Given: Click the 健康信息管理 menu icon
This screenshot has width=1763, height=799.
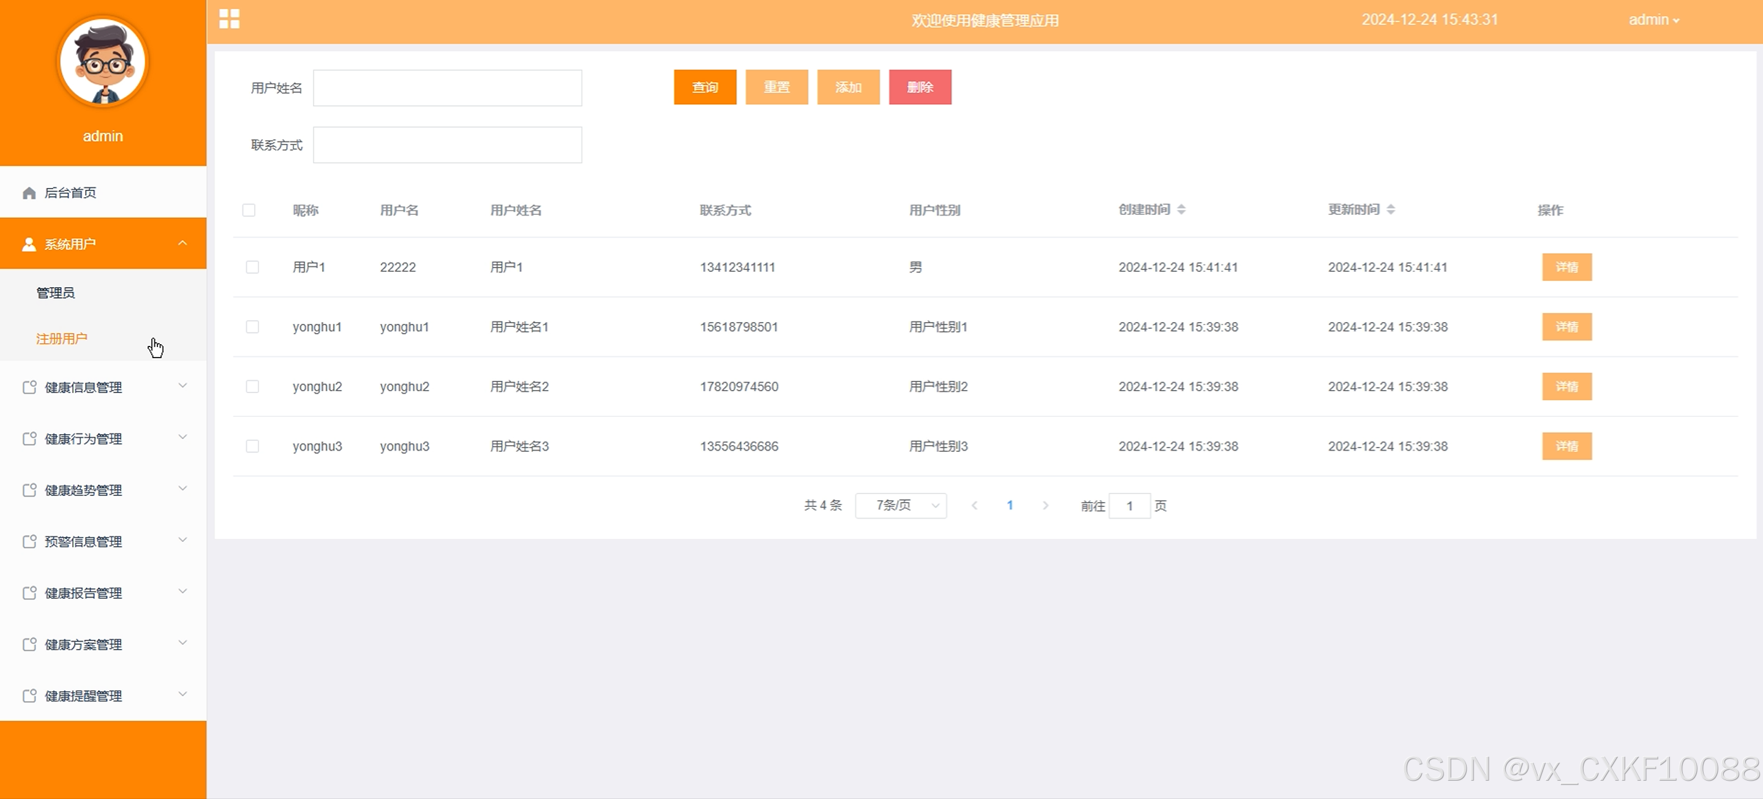Looking at the screenshot, I should (x=29, y=387).
